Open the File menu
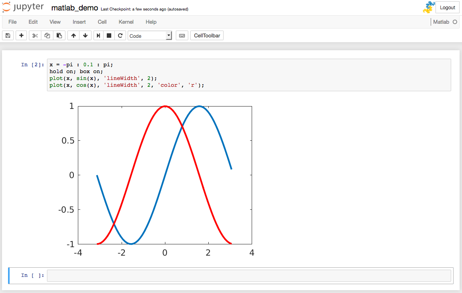 pos(12,22)
